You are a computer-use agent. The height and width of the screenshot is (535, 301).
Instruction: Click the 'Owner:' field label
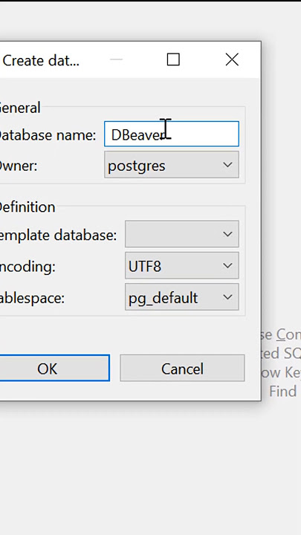(x=18, y=166)
